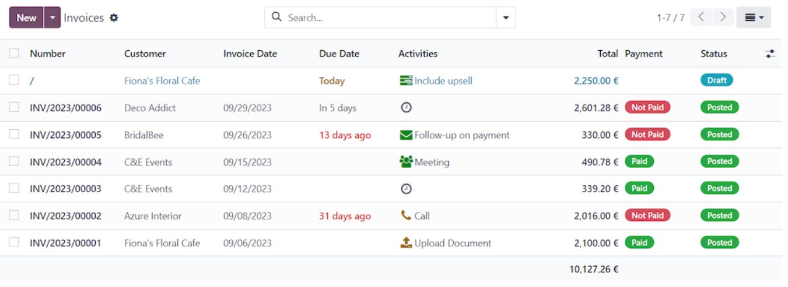Click the Include upsell activity icon
The image size is (788, 287).
406,81
